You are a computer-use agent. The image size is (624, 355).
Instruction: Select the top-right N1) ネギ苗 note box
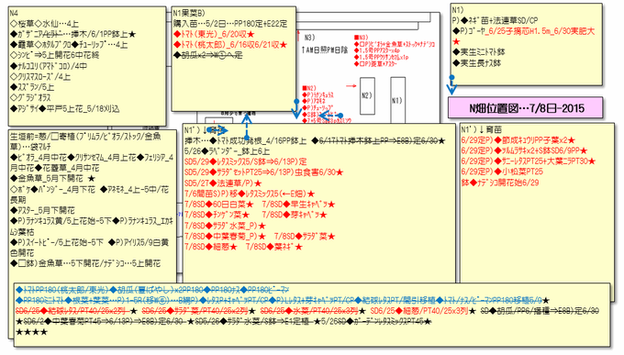pos(526,45)
